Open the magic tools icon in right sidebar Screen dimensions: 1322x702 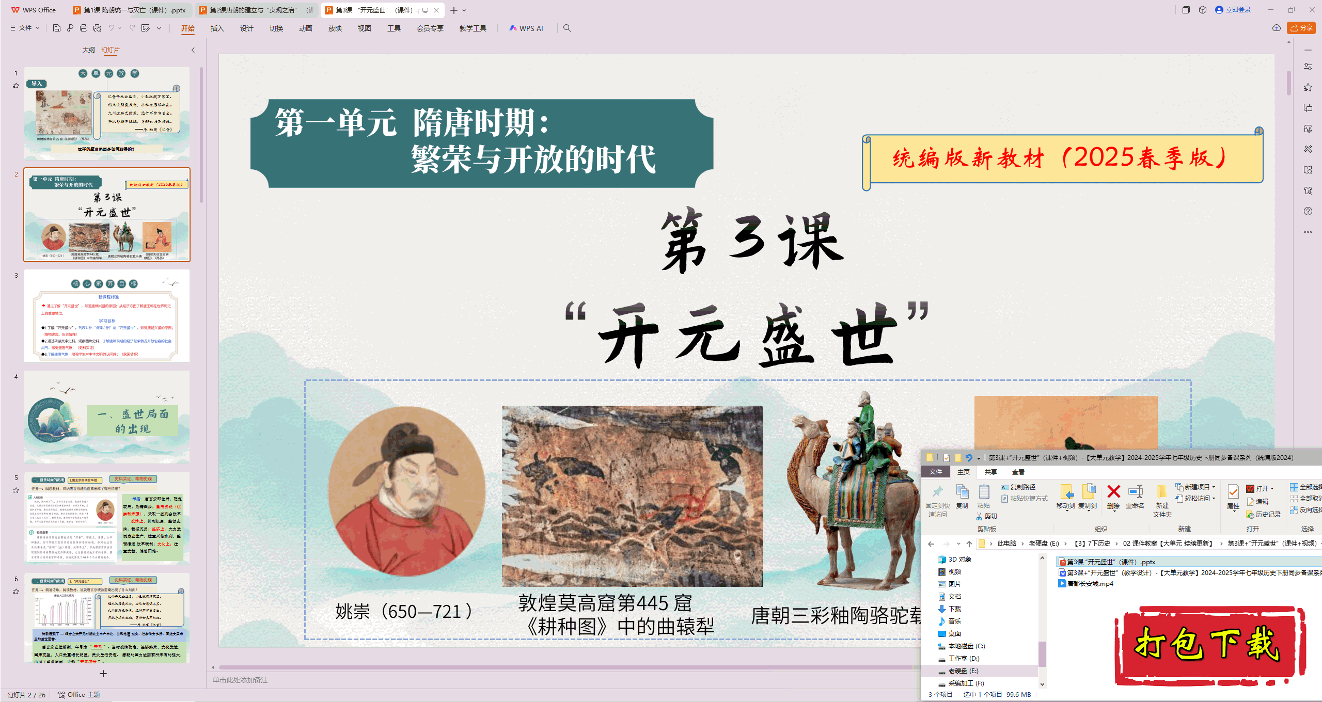pos(1308,149)
